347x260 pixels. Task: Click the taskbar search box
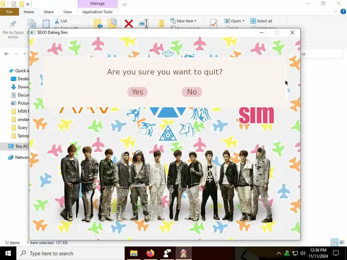click(70, 253)
